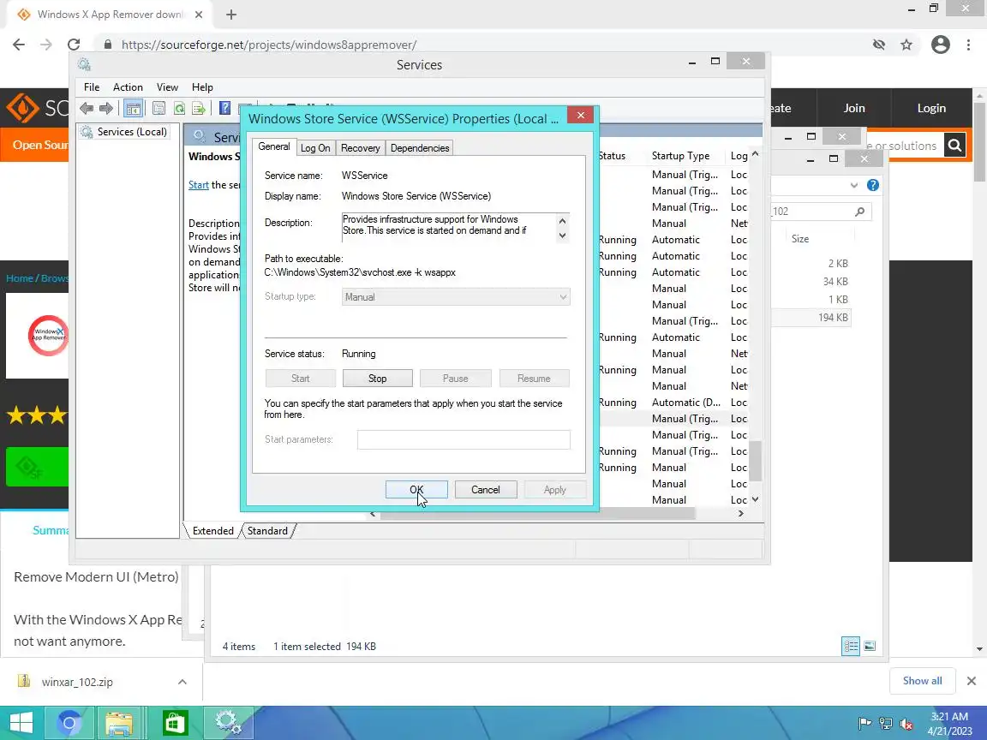Click the blue help icon in Explorer window
The height and width of the screenshot is (740, 987).
click(x=872, y=185)
